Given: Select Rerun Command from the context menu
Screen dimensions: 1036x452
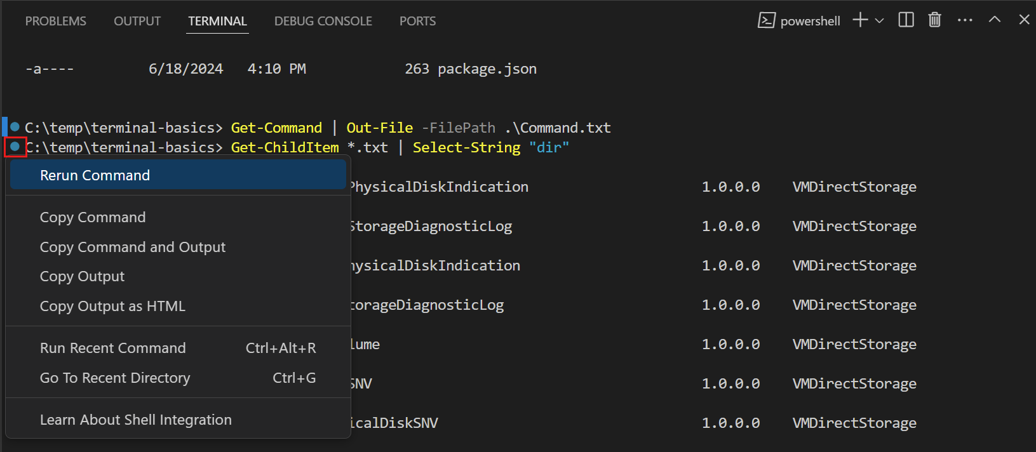Looking at the screenshot, I should click(x=95, y=175).
